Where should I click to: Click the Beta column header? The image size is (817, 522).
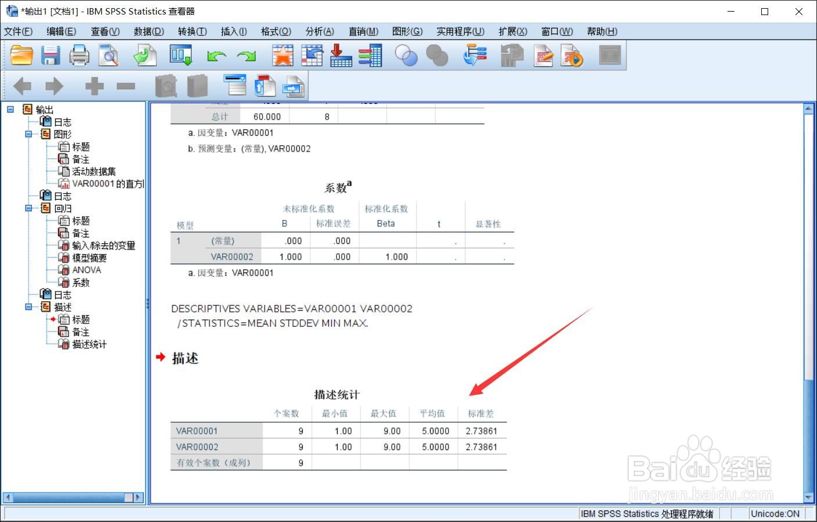coord(386,224)
